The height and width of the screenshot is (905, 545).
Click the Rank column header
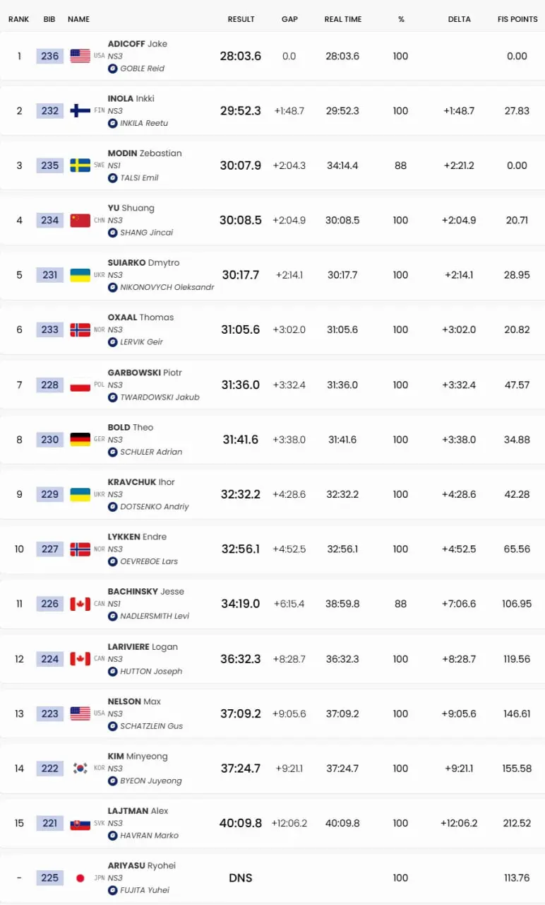tap(19, 19)
